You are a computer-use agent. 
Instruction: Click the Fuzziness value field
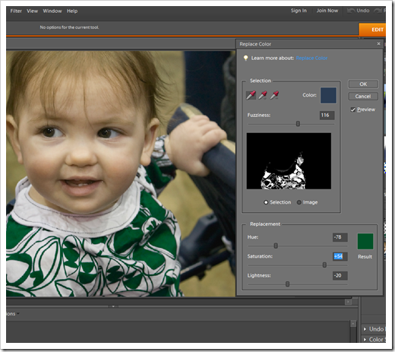327,116
